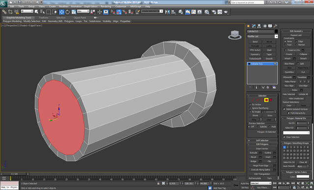Click the Detach button
The width and height of the screenshot is (314, 190).
tap(303, 58)
